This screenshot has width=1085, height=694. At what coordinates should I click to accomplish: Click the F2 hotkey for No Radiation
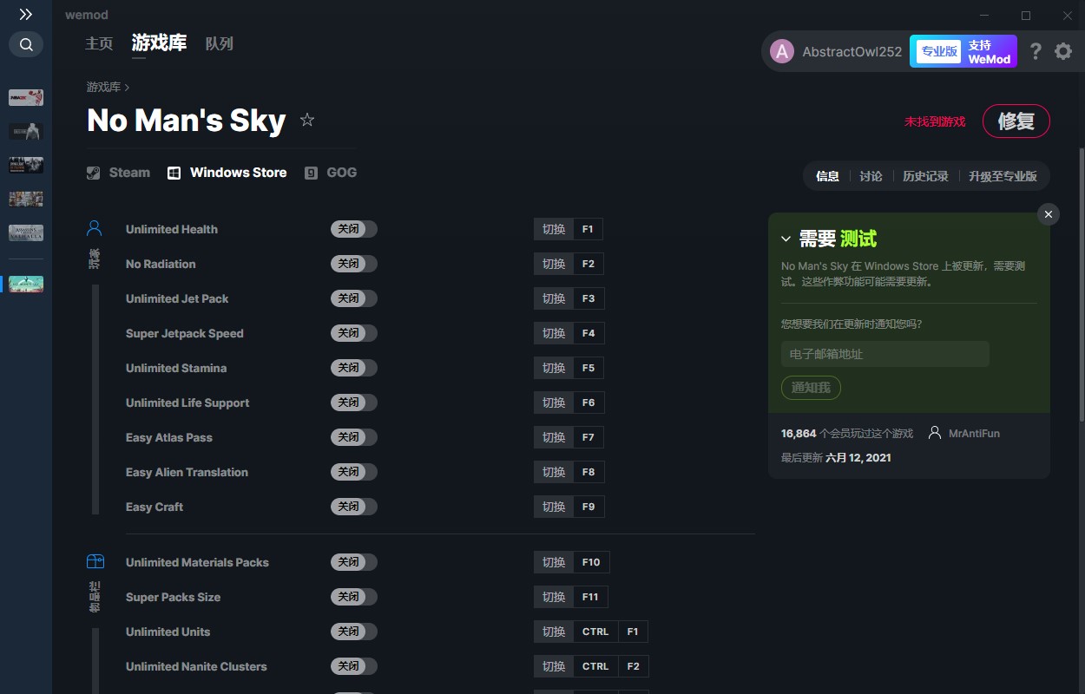pyautogui.click(x=588, y=264)
